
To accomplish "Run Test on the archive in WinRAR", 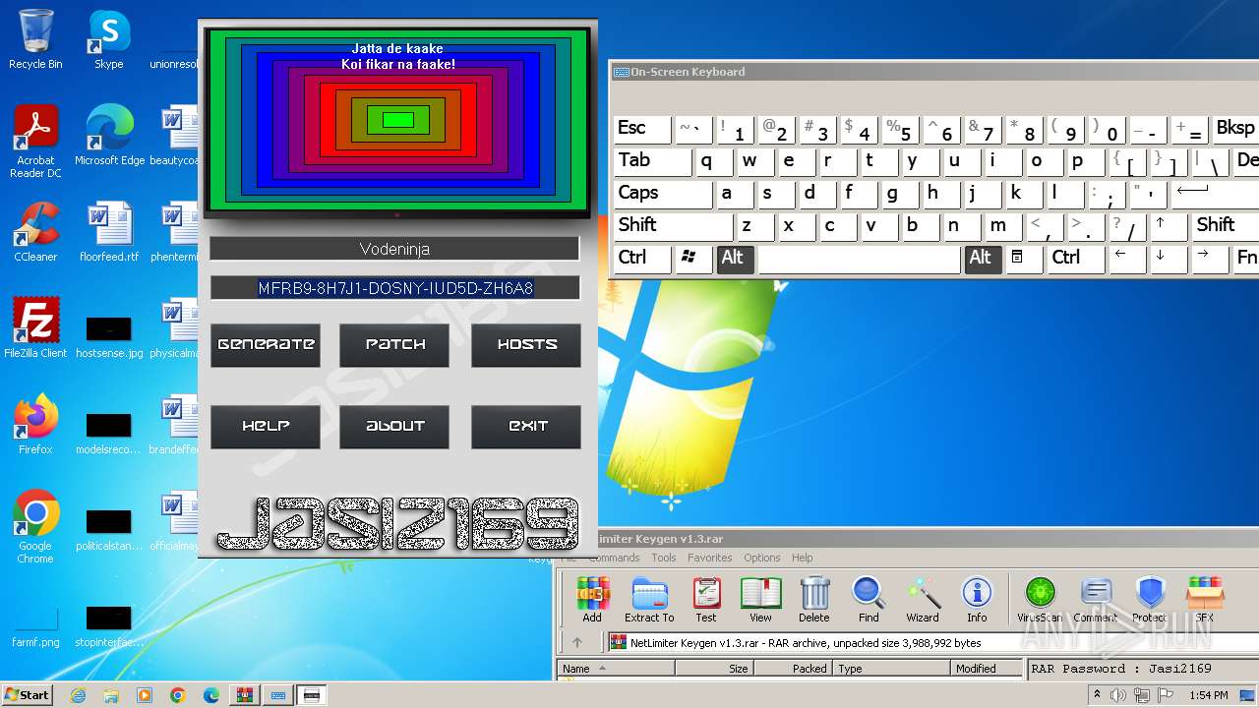I will coord(706,600).
